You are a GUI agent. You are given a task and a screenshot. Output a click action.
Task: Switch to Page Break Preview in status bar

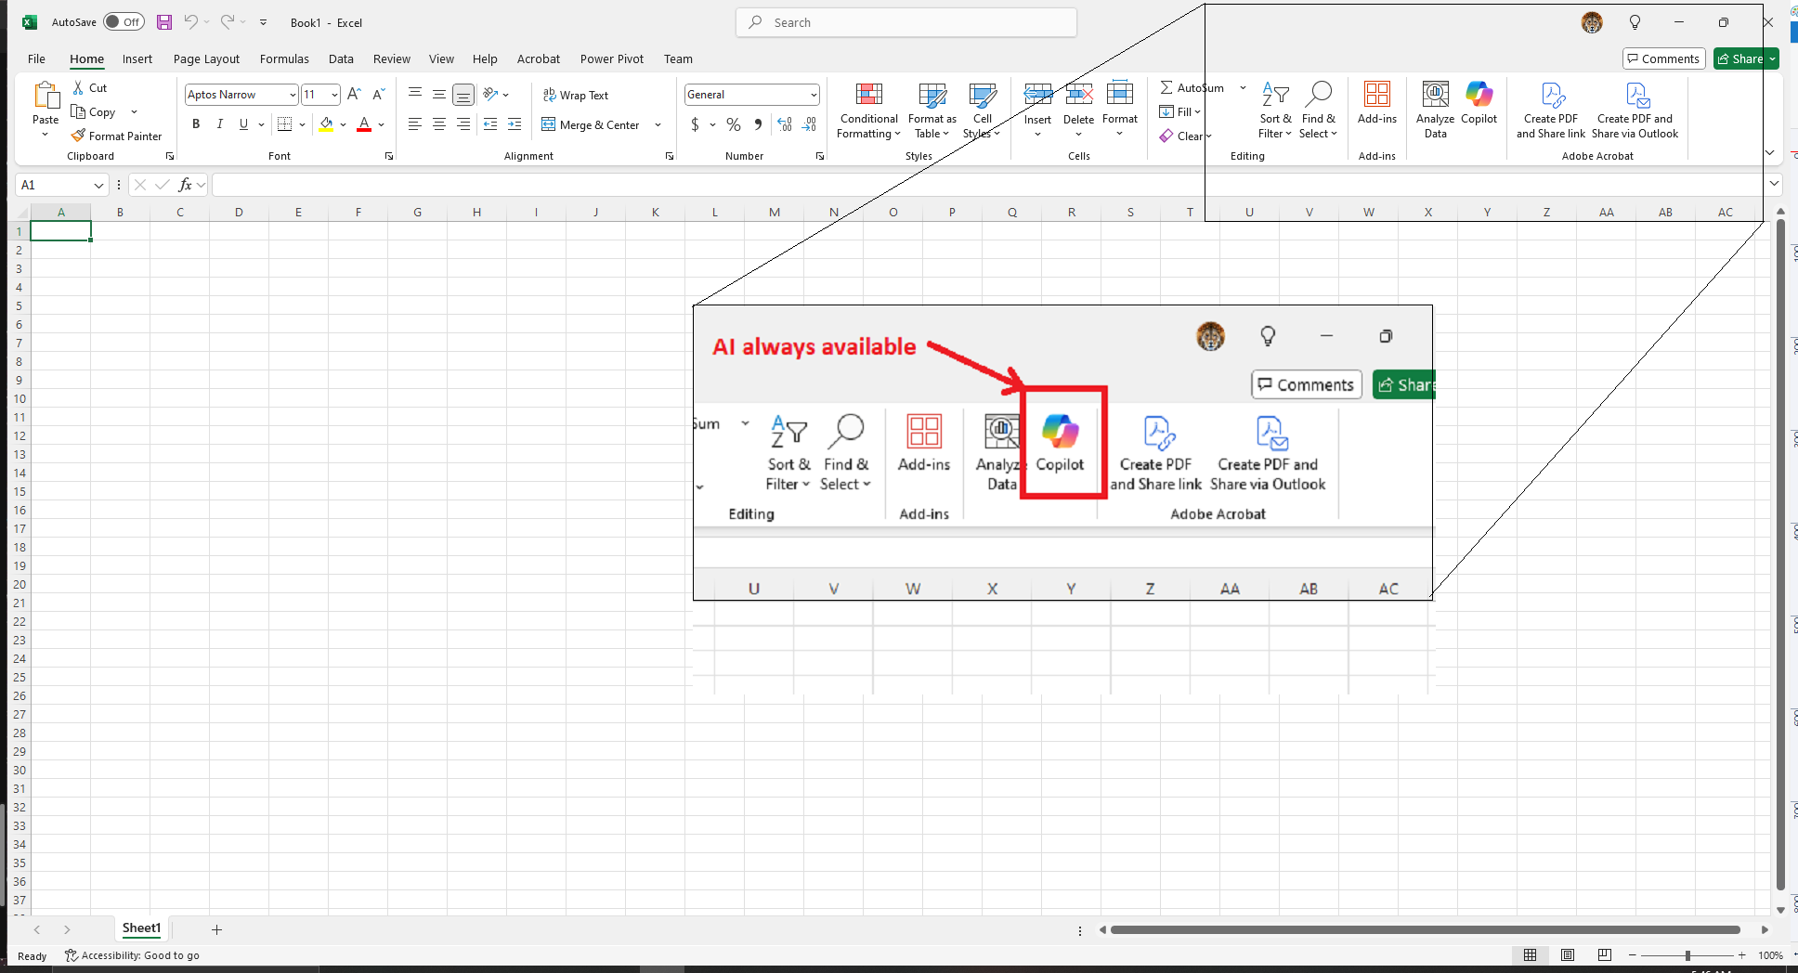point(1605,955)
